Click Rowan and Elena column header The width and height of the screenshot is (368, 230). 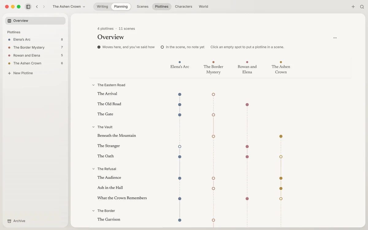(x=247, y=67)
